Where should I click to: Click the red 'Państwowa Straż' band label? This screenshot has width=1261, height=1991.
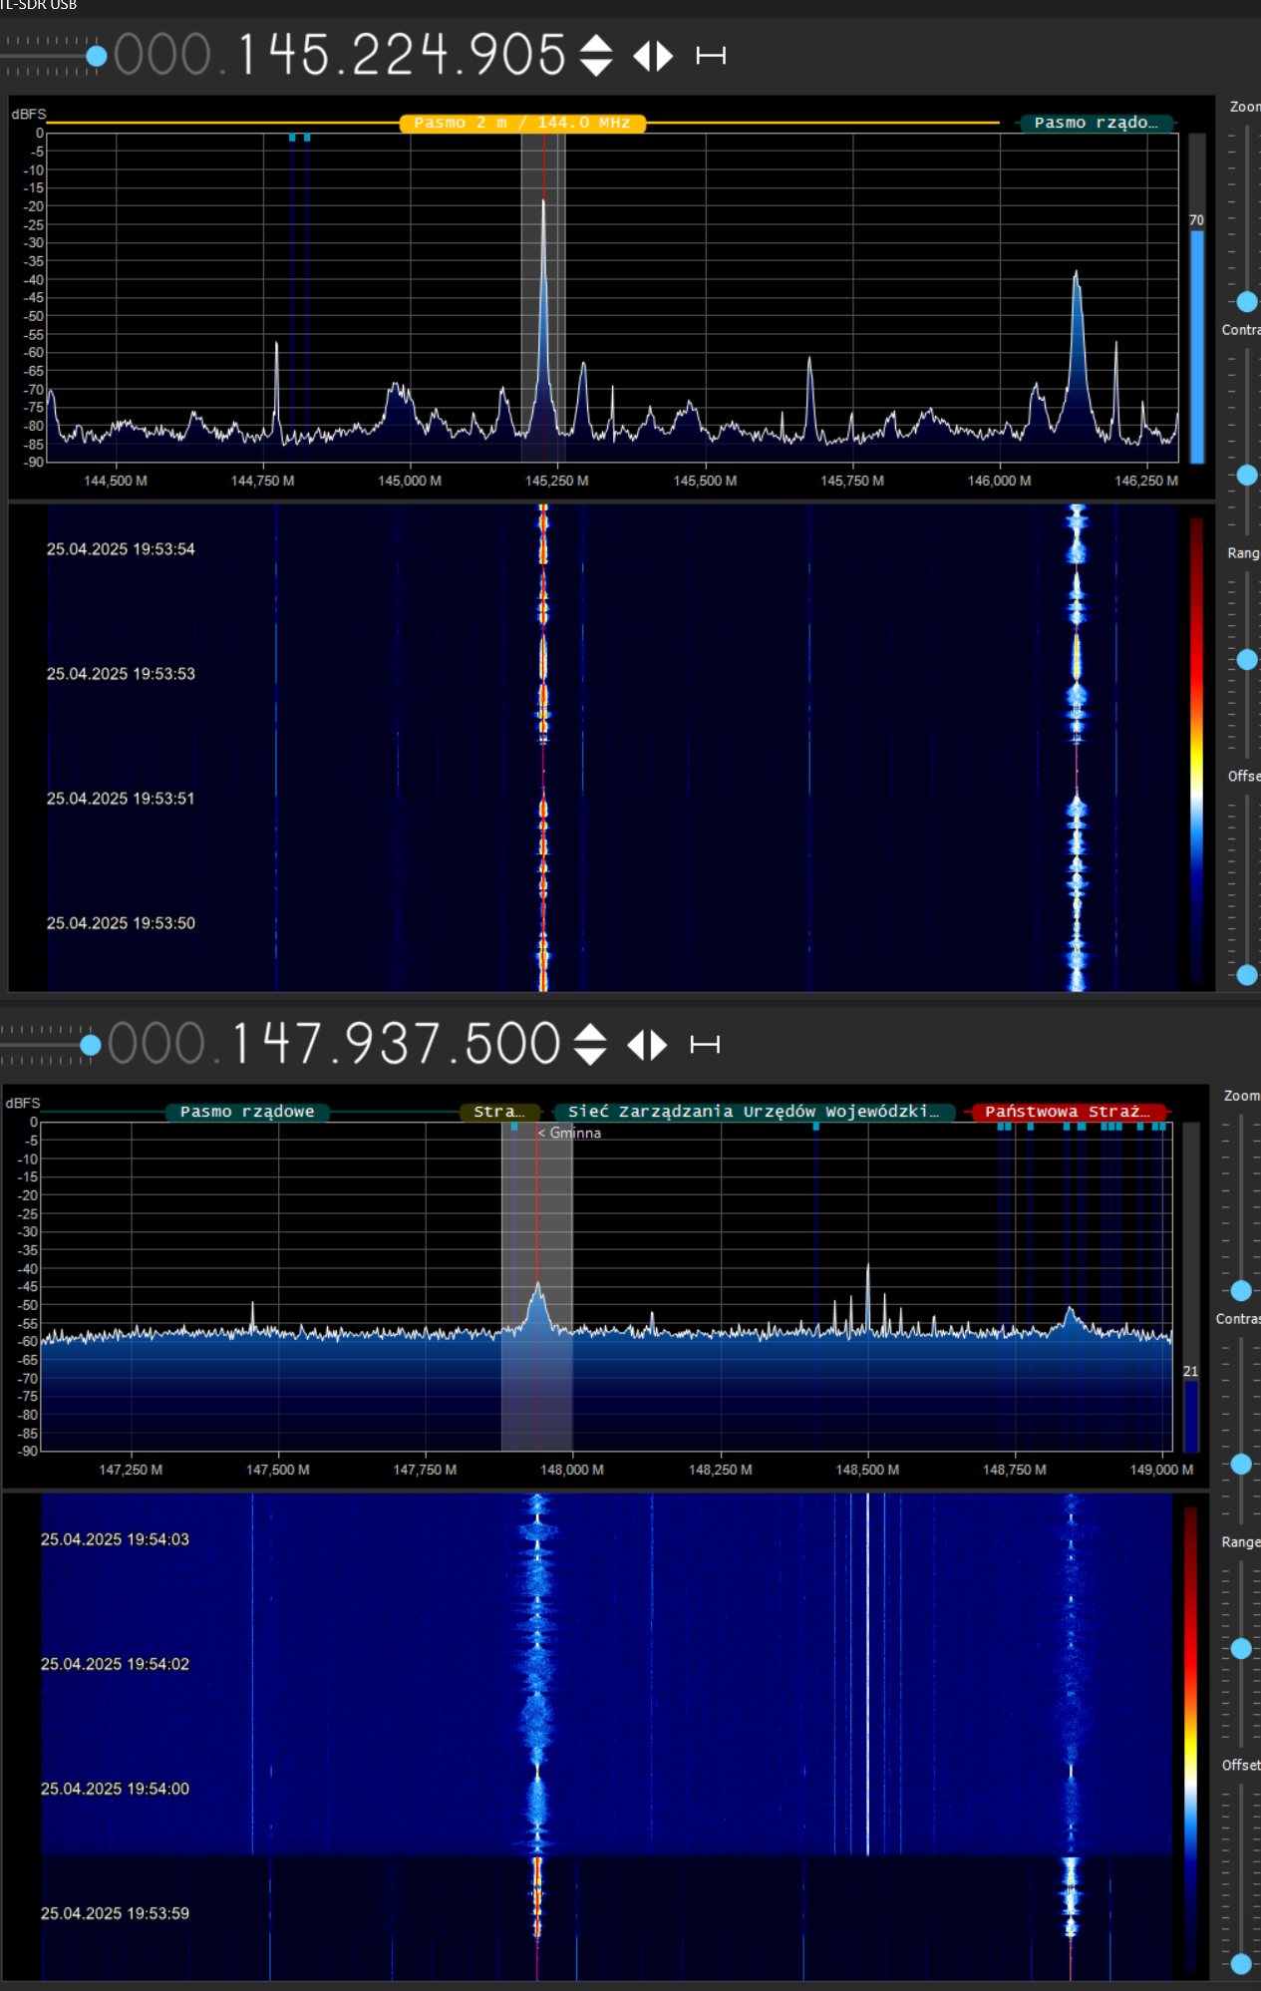tap(1067, 1112)
